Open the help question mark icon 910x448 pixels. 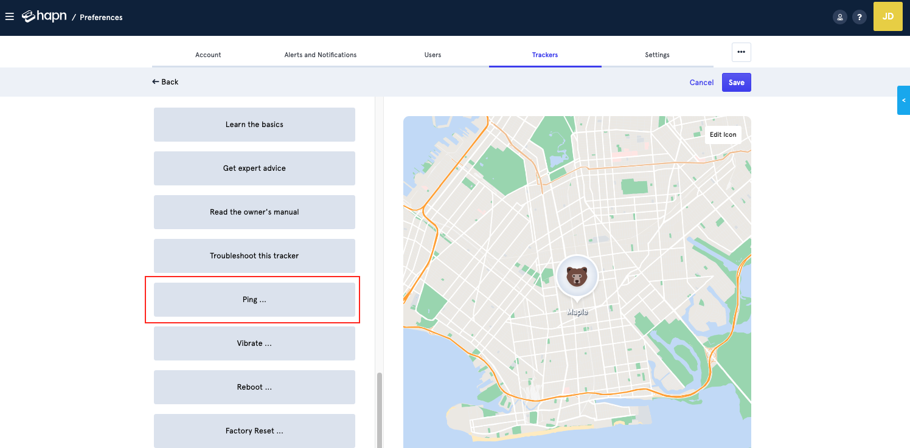[x=858, y=17]
